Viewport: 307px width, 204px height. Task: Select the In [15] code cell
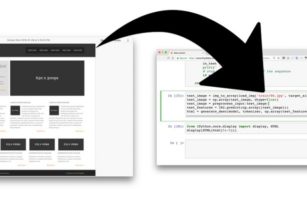pyautogui.click(x=246, y=104)
